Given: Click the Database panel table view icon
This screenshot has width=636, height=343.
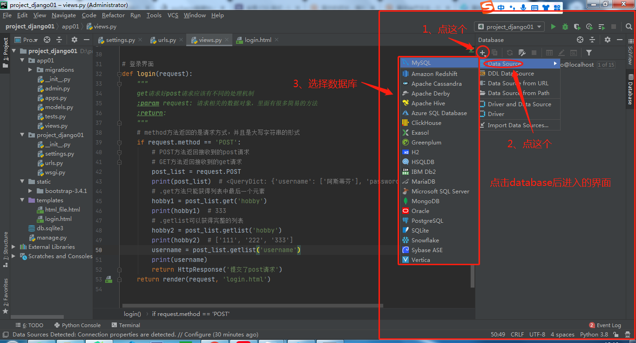Looking at the screenshot, I should [549, 53].
